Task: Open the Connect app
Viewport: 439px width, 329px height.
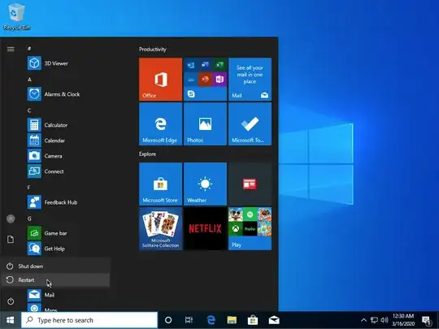Action: click(x=68, y=171)
